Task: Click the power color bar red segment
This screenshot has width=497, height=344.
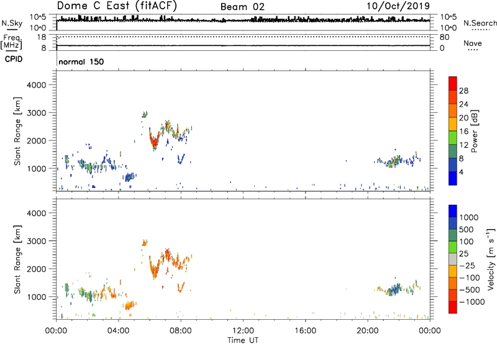Action: pyautogui.click(x=453, y=83)
